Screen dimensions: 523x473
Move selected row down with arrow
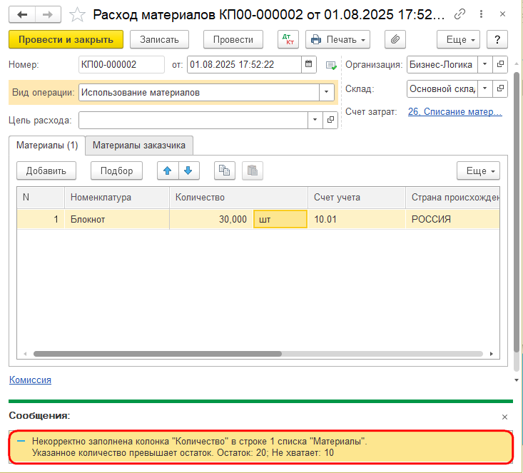coord(189,171)
